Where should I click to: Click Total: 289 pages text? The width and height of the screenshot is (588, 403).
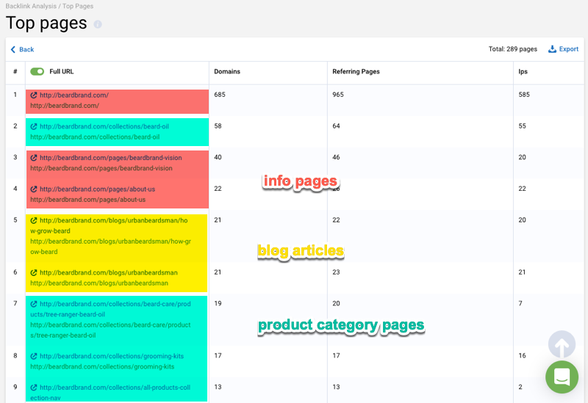point(512,49)
